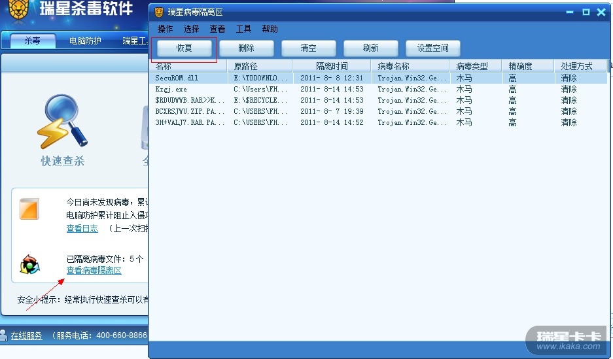The height and width of the screenshot is (359, 613).
Task: Click the 2011- 8- 8 12:31 quarantine time cell
Action: pos(332,78)
